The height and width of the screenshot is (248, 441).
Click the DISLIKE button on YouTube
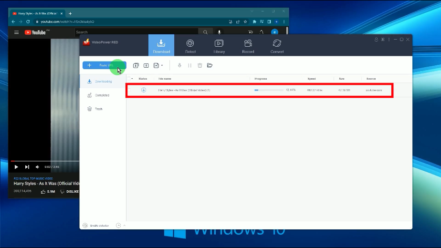point(70,191)
